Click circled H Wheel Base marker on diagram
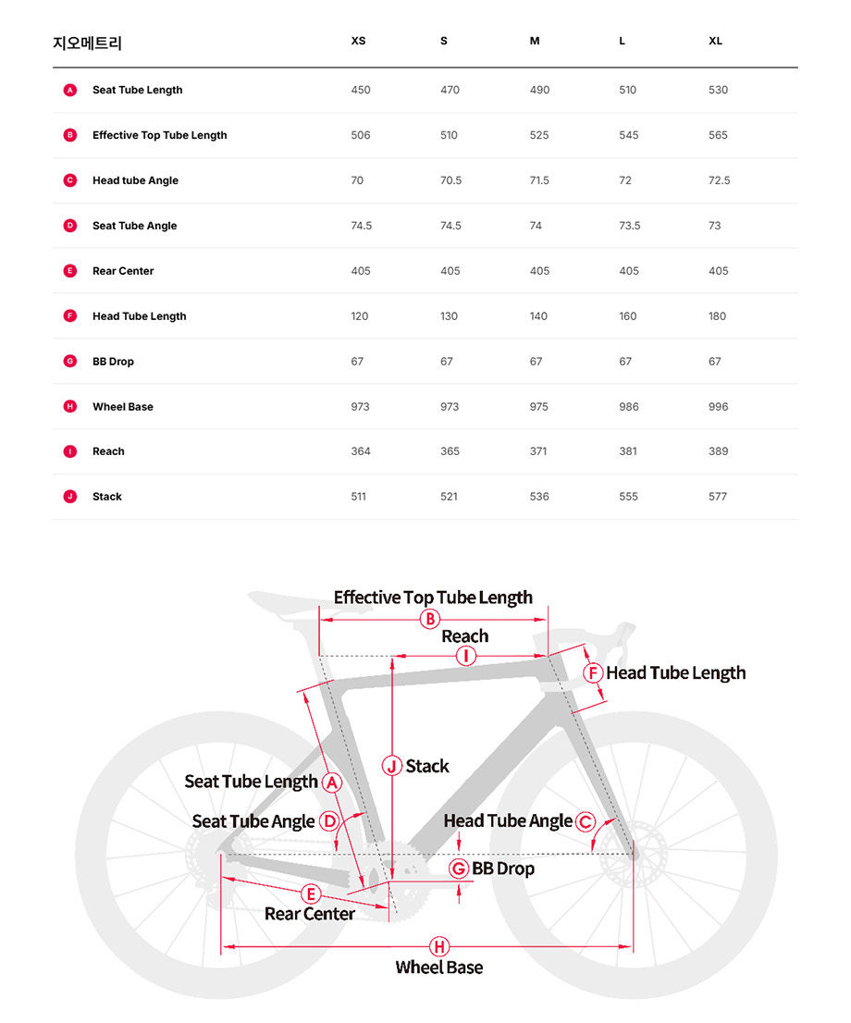 coord(439,946)
